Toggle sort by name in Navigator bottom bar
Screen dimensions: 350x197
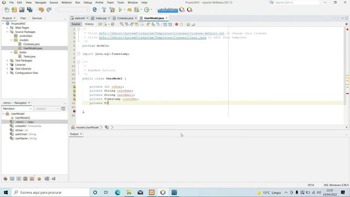pos(46,179)
